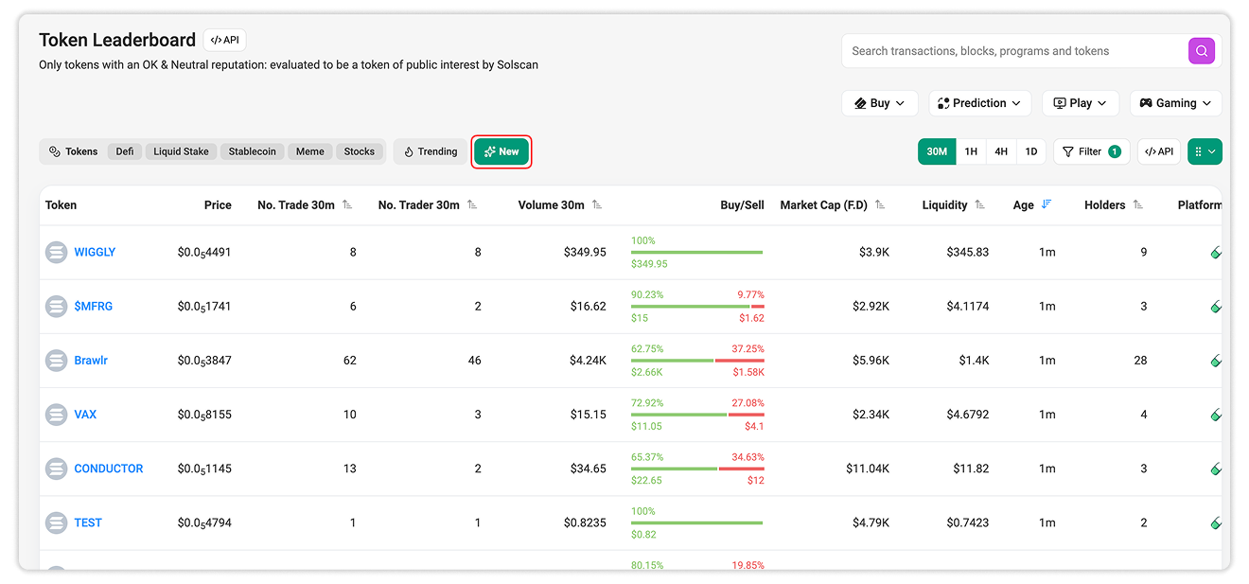Click WIGGLY liquidity value $345.83
Image resolution: width=1249 pixels, height=584 pixels.
tap(967, 252)
